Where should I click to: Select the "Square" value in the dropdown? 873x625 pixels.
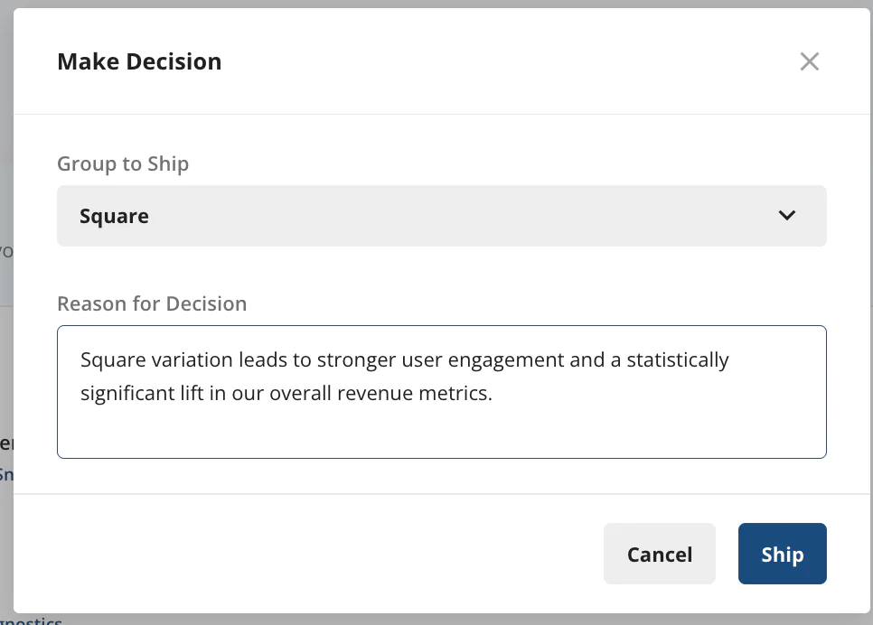click(115, 216)
